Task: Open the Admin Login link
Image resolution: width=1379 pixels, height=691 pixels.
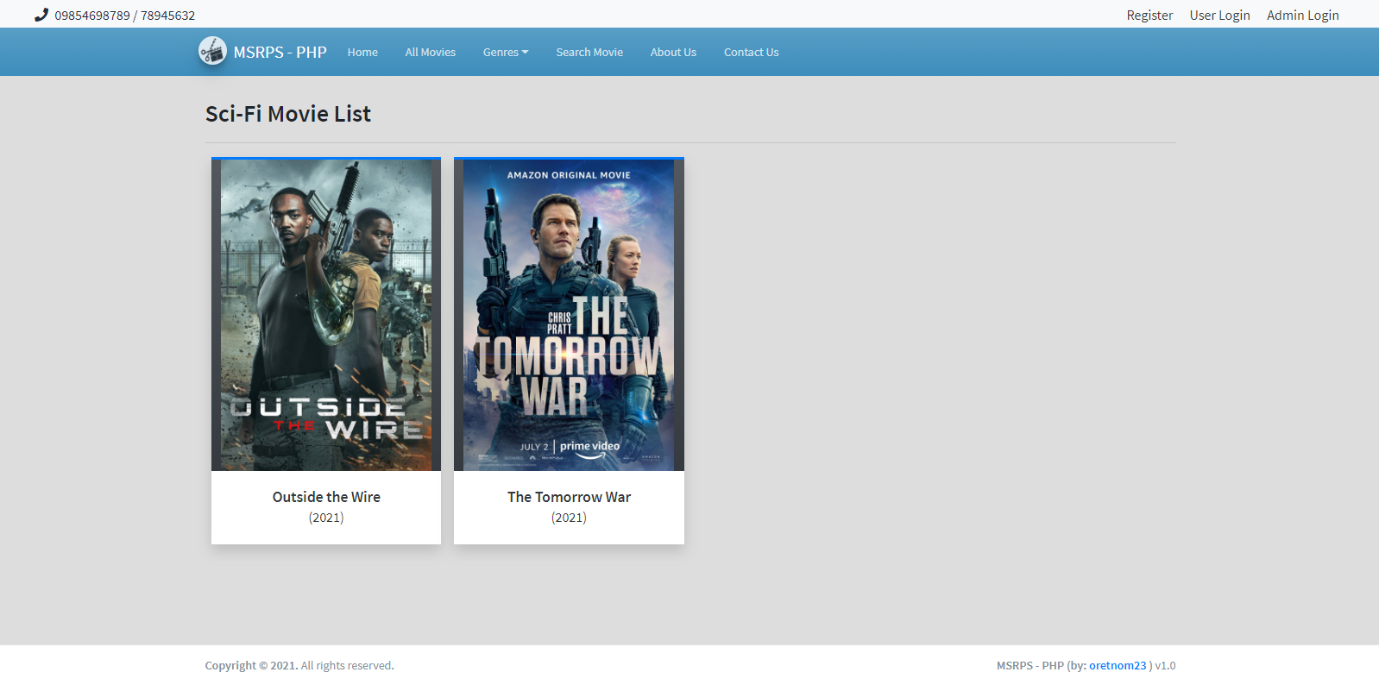Action: [1302, 15]
